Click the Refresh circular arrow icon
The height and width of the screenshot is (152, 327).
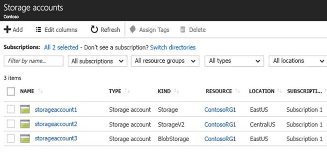[x=94, y=30]
